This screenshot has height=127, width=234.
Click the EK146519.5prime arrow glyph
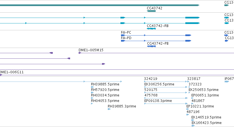pos(193,120)
